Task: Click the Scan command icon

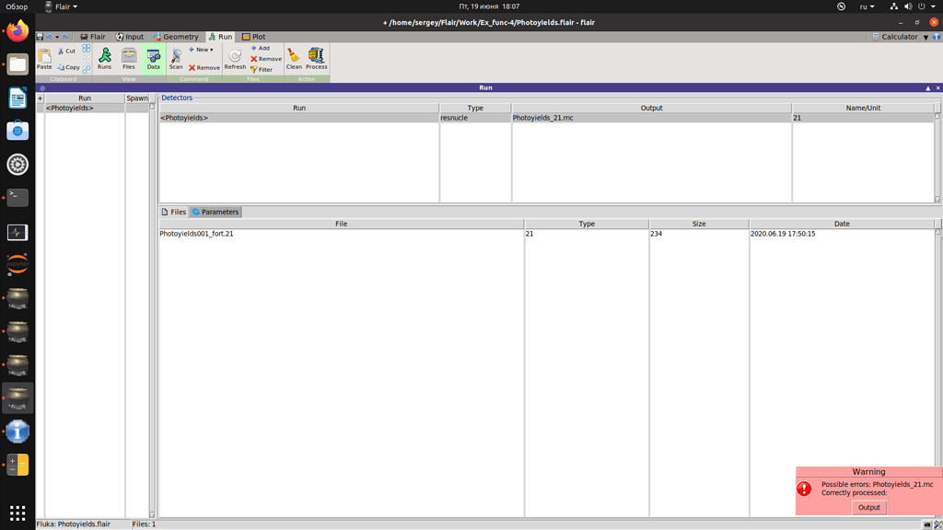Action: [176, 58]
